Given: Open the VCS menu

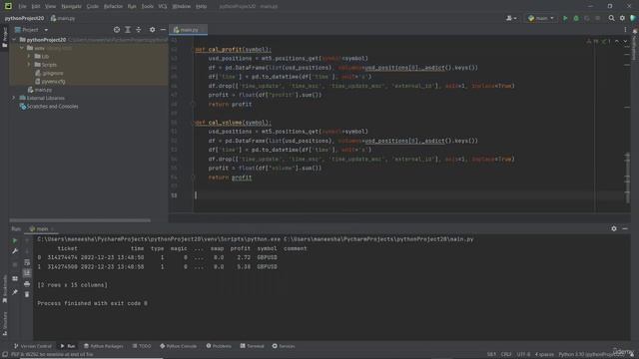Looking at the screenshot, I should (162, 6).
